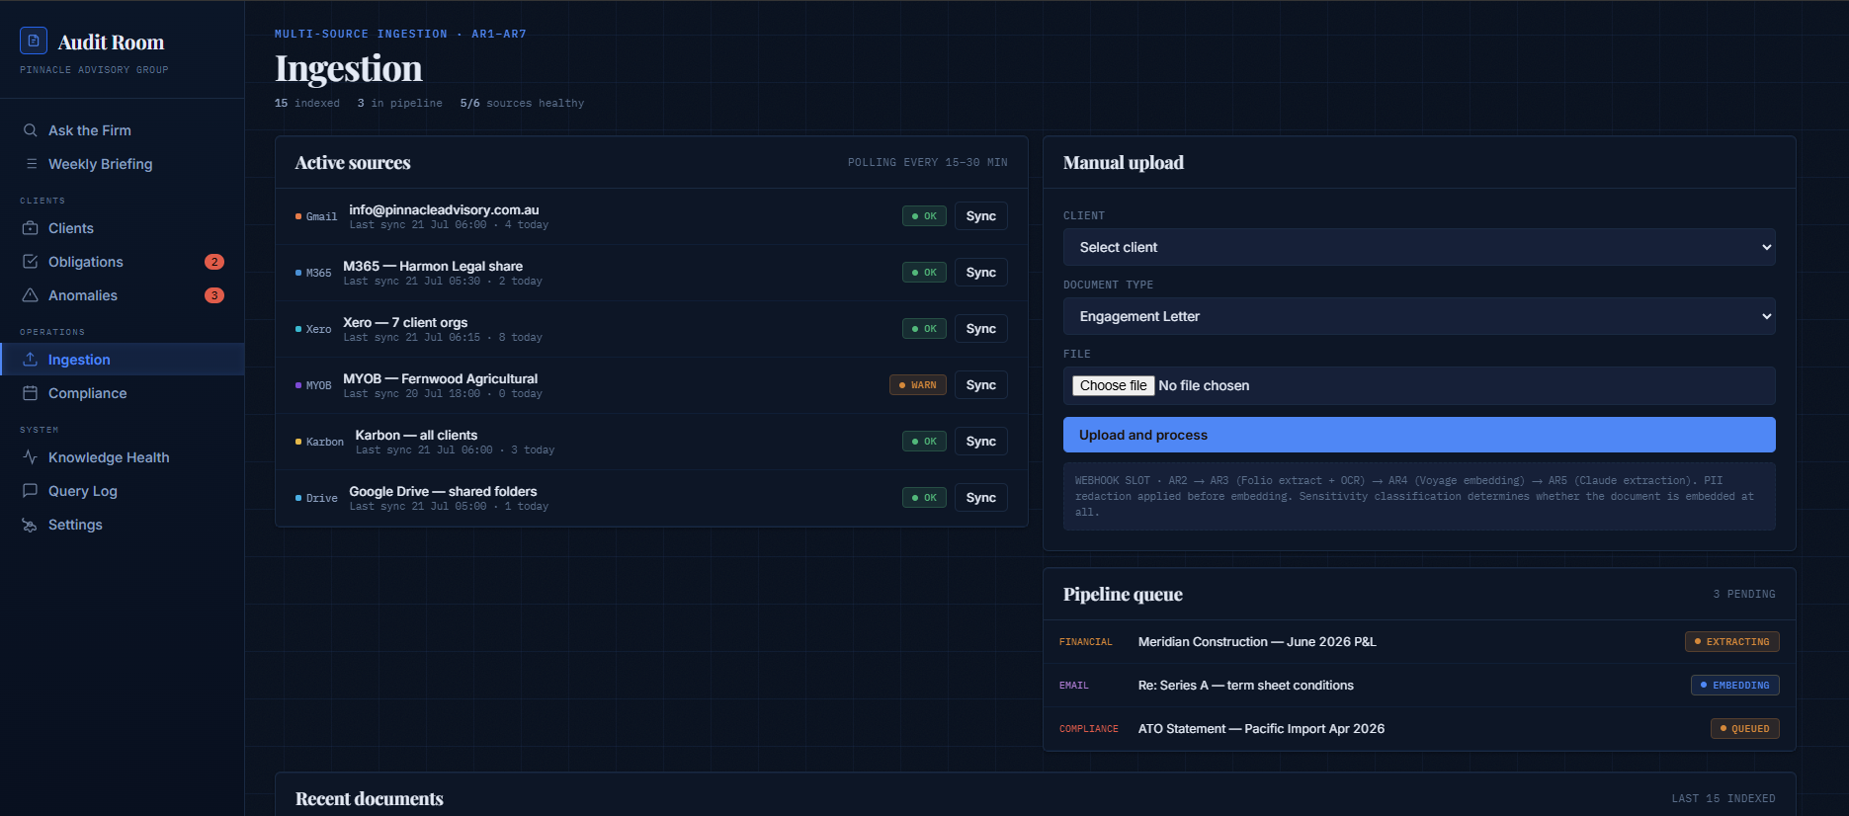Click the Choose file button
This screenshot has width=1849, height=816.
[x=1114, y=385]
